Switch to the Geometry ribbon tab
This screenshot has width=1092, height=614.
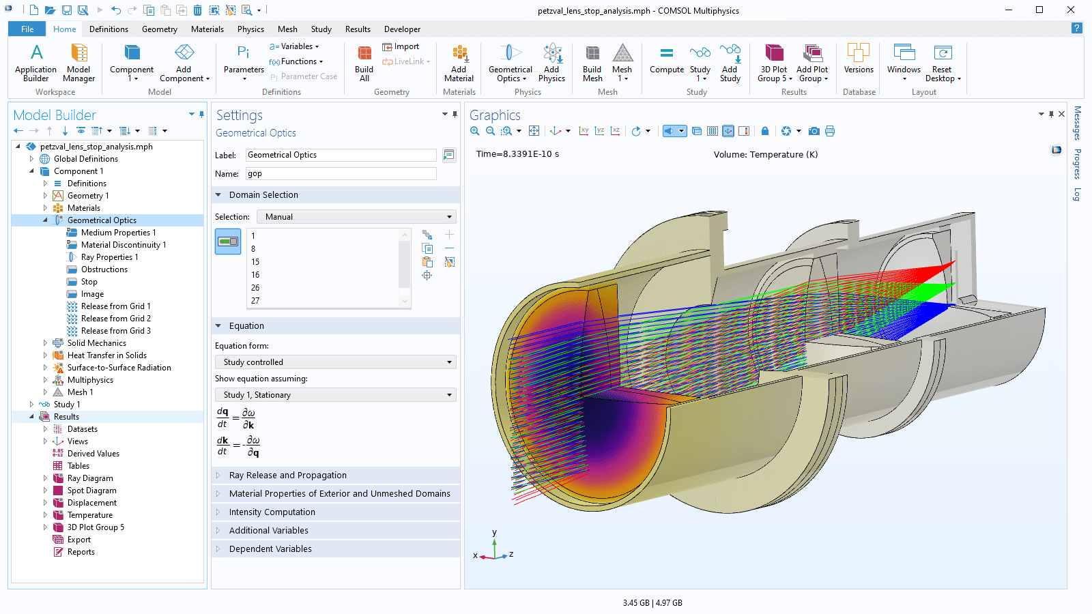[x=160, y=29]
